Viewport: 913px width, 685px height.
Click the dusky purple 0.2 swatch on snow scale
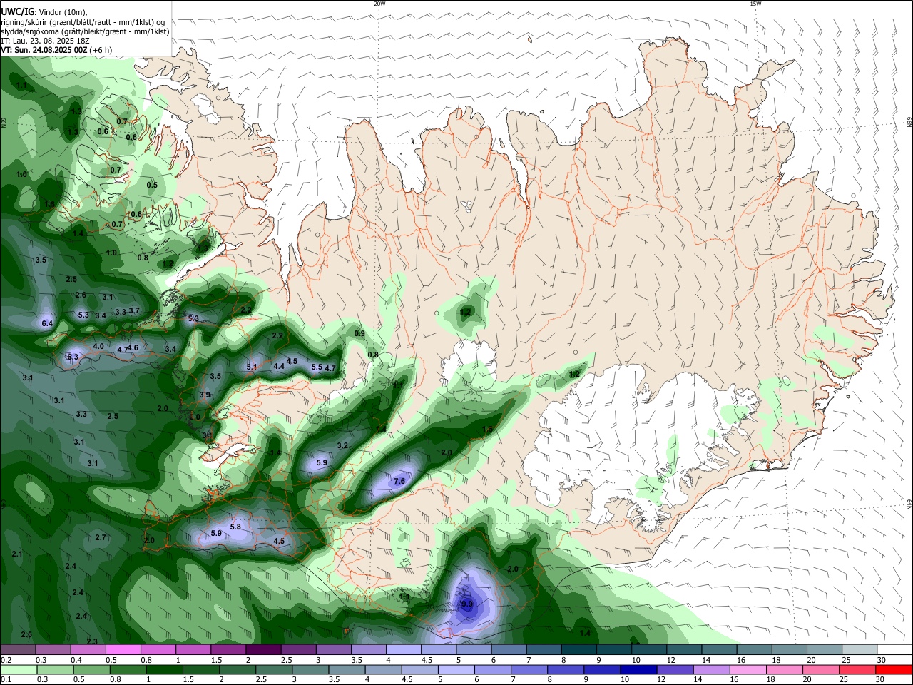(18, 650)
